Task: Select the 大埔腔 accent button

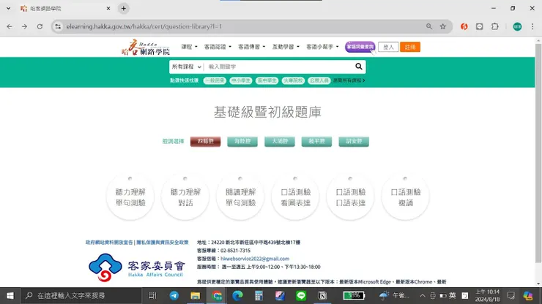Action: click(280, 142)
